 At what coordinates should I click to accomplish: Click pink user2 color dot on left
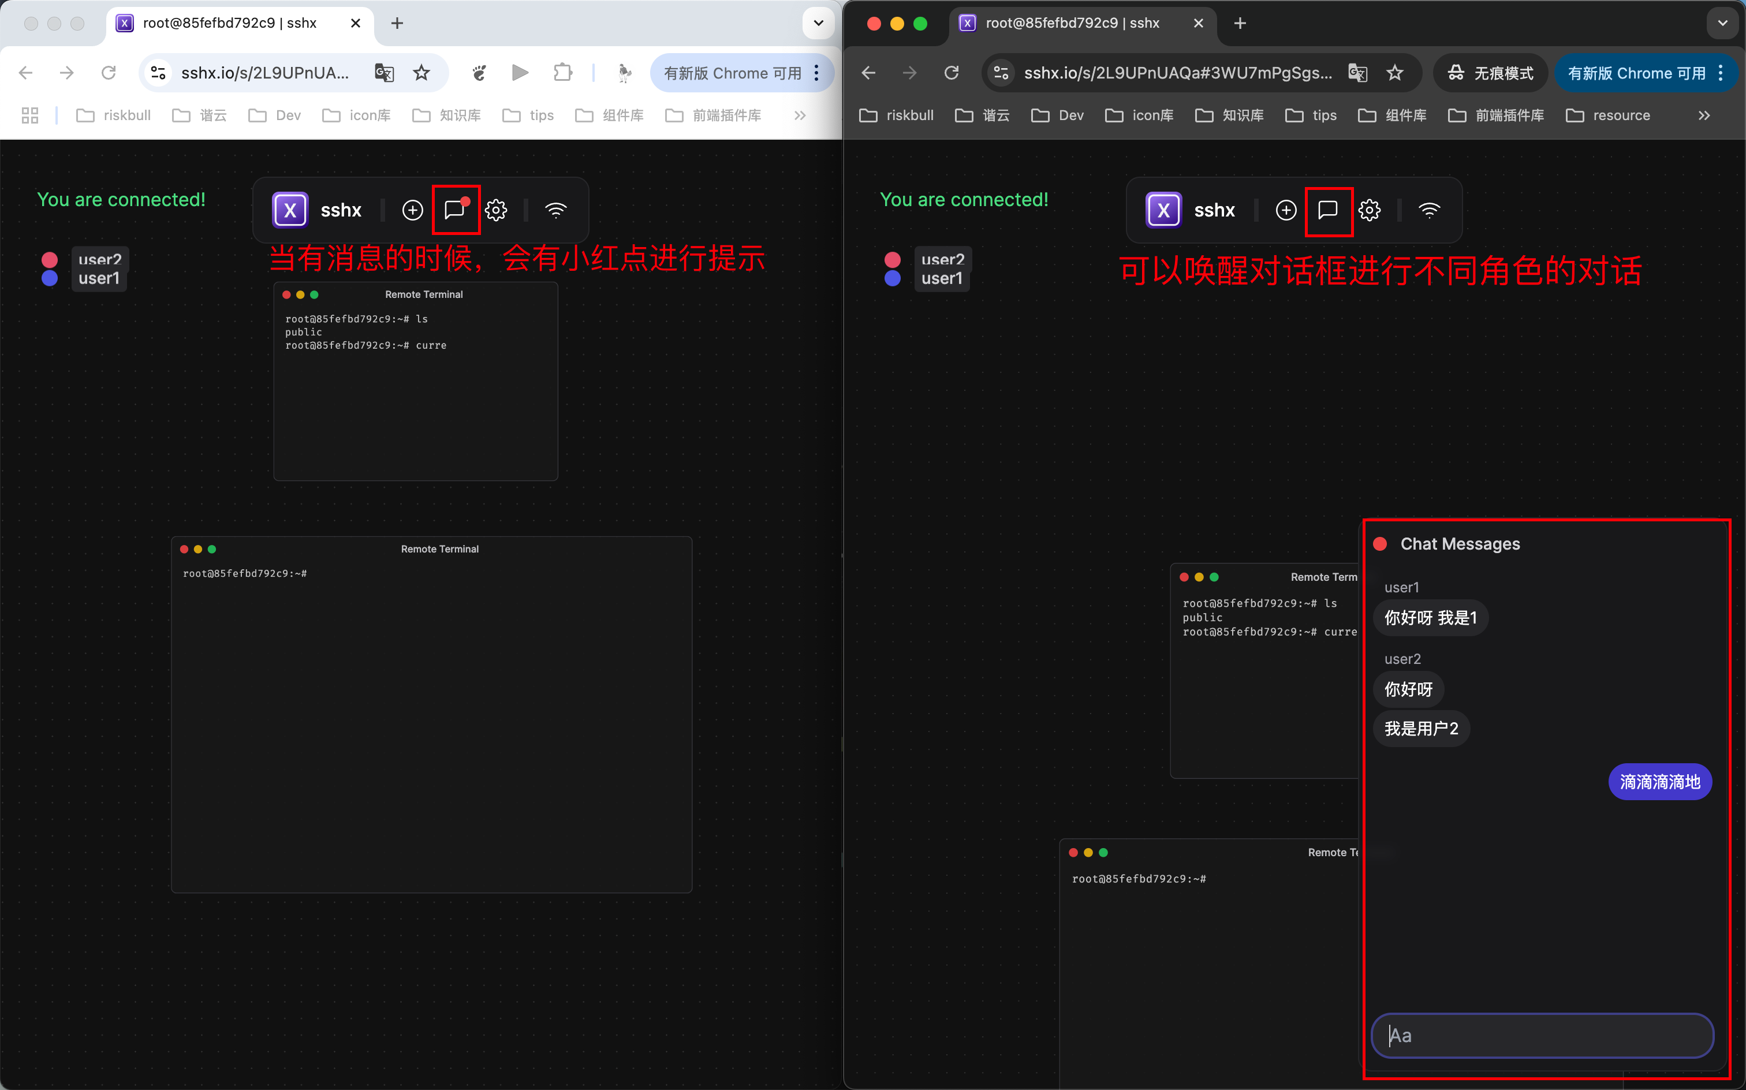[50, 260]
